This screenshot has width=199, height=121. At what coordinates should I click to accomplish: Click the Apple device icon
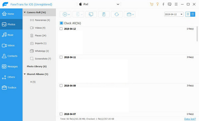click(81, 4)
